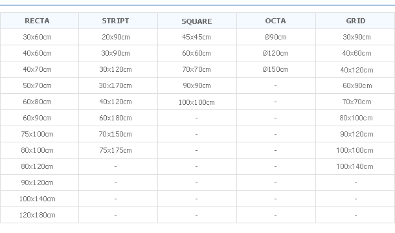Click the STRIPT column header

pos(118,21)
